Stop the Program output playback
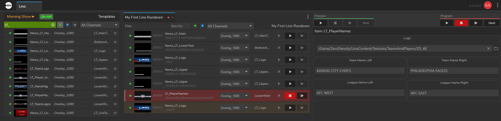501x121 pixels. click(461, 23)
